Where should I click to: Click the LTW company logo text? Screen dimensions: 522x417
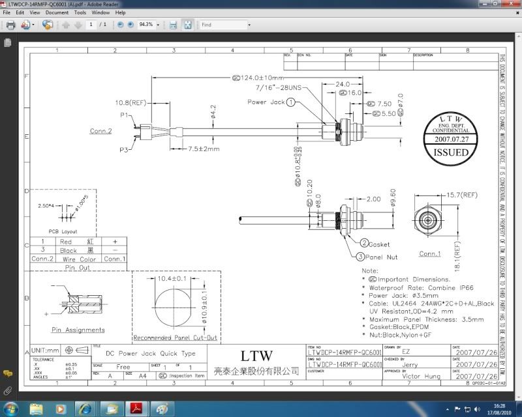[256, 356]
